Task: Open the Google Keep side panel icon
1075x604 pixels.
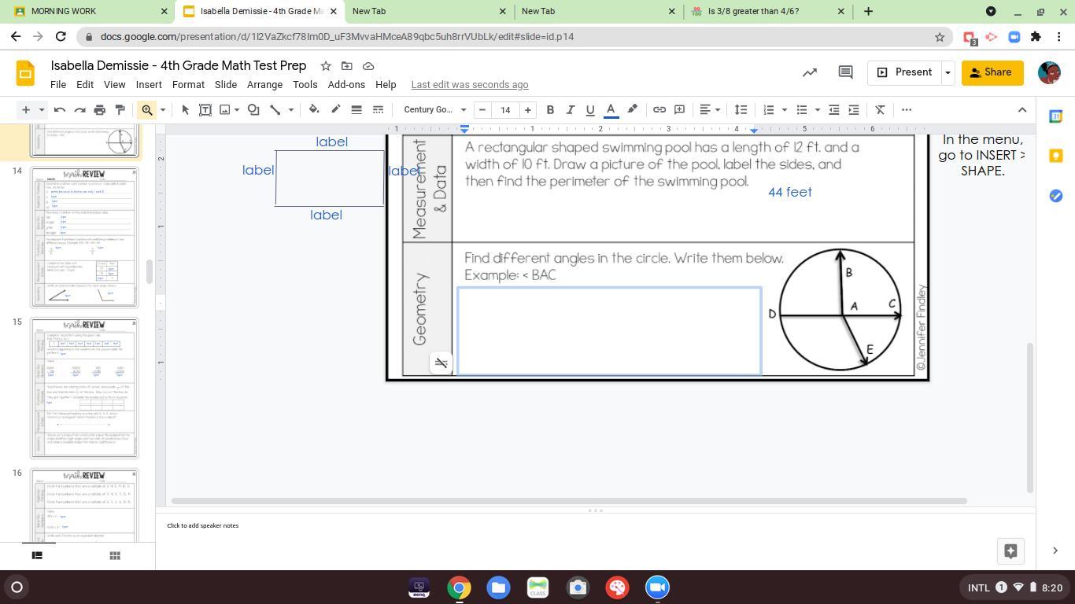Action: 1056,156
